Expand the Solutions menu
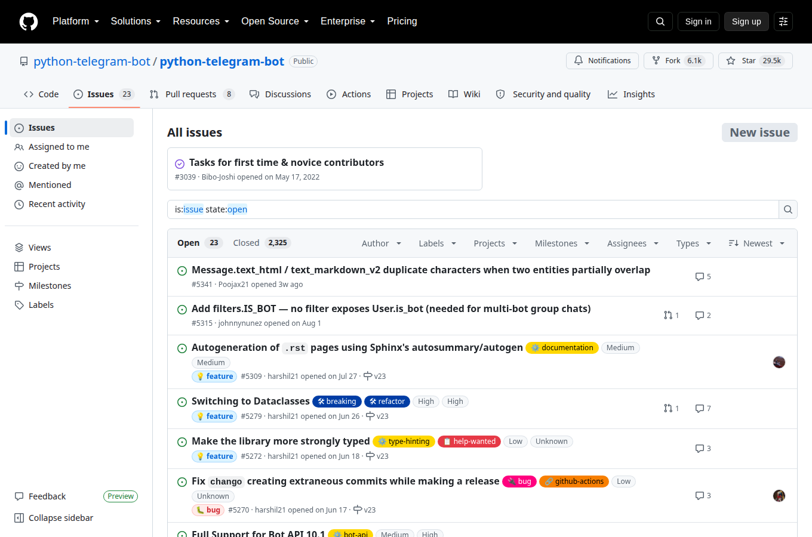 tap(136, 21)
